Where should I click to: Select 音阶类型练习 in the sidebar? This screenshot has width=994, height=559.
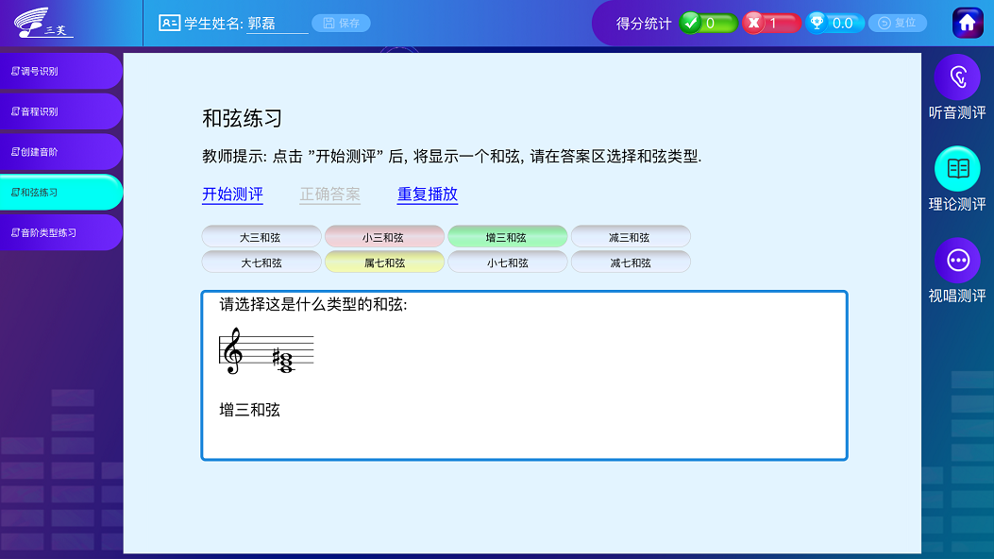(60, 232)
